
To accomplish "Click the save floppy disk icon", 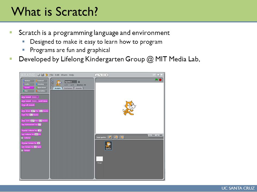I will coord(43,75).
